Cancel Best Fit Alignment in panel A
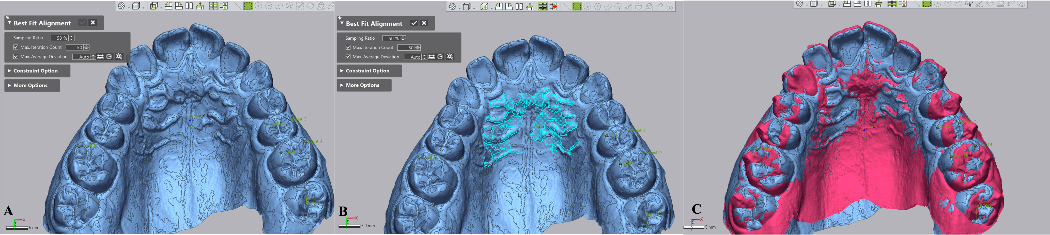The height and width of the screenshot is (235, 1050). (93, 22)
